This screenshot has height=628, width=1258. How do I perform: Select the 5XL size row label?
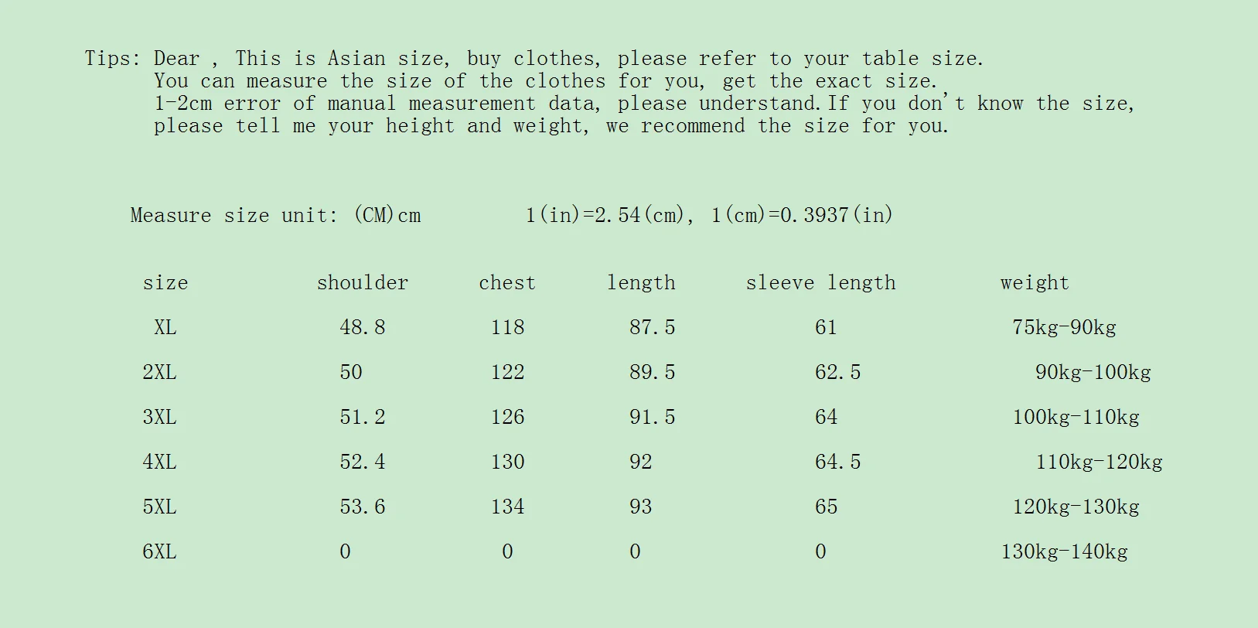click(159, 507)
